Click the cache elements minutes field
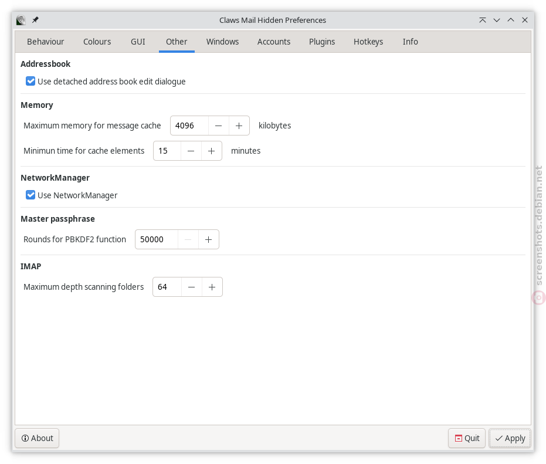The image size is (546, 464). point(167,151)
